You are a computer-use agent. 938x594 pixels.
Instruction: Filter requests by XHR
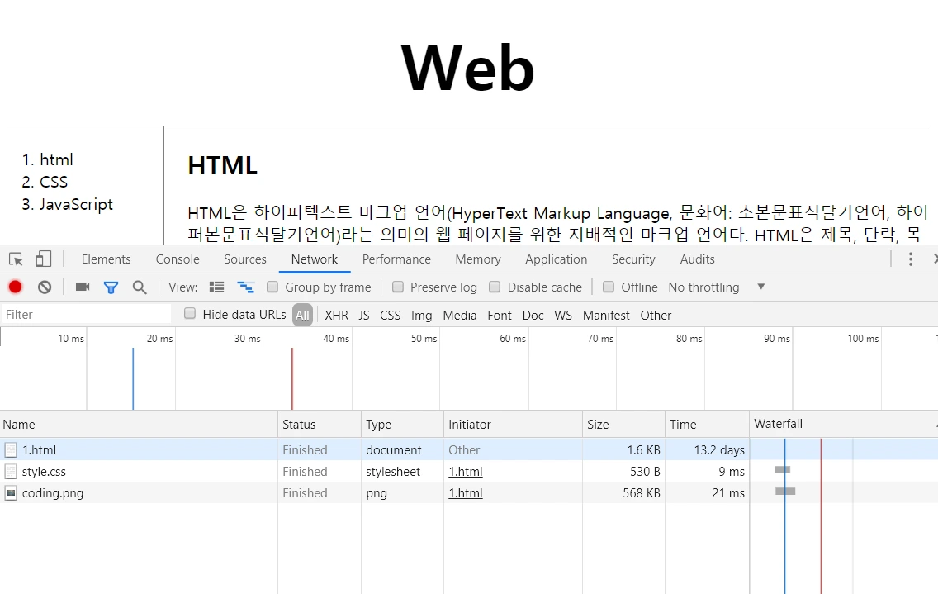[x=336, y=315]
